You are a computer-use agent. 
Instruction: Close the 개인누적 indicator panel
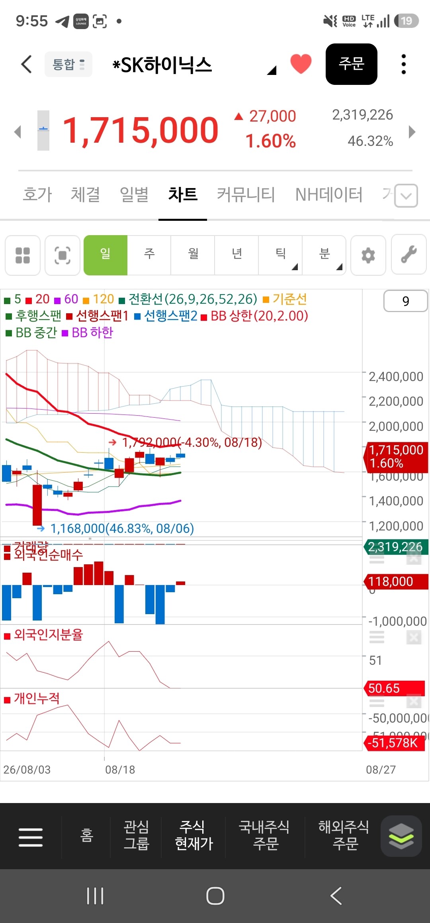coord(414,701)
